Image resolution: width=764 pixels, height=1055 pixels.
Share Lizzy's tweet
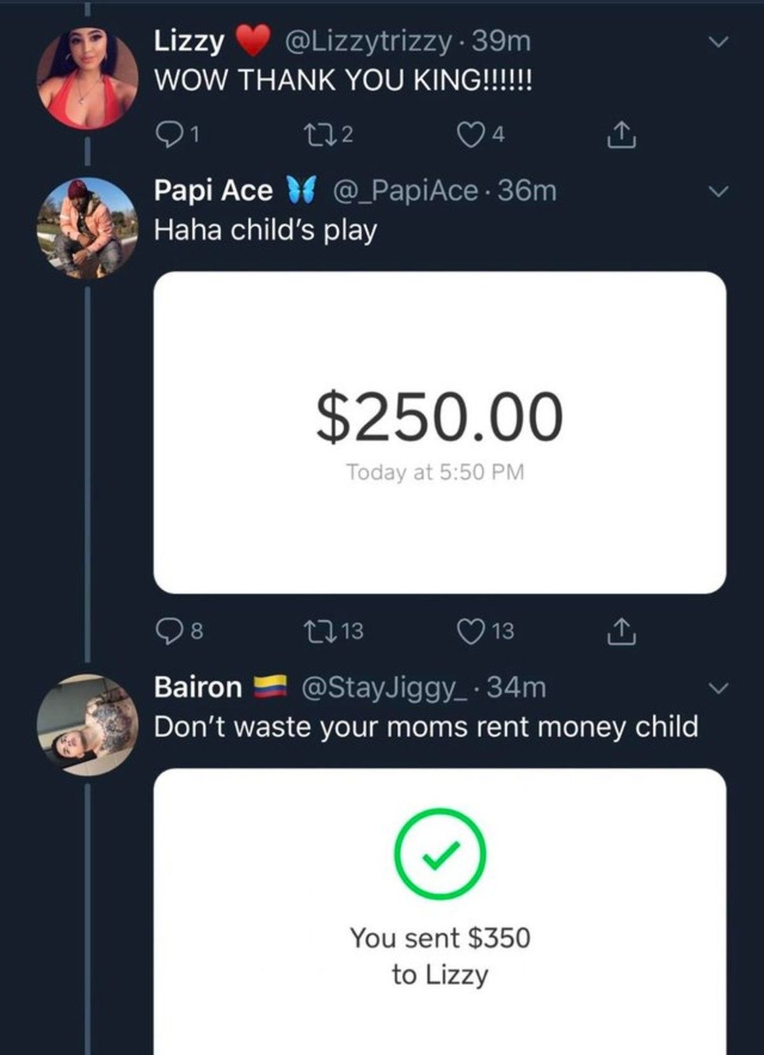621,134
